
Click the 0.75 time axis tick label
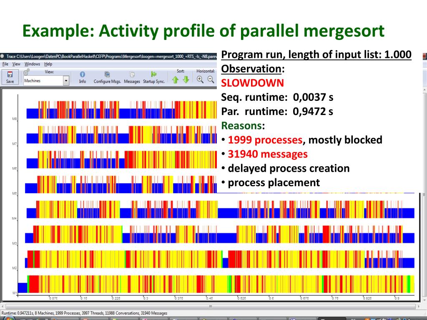click(335, 298)
